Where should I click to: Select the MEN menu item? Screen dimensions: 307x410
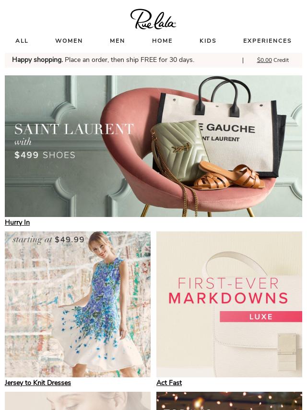[x=118, y=41]
